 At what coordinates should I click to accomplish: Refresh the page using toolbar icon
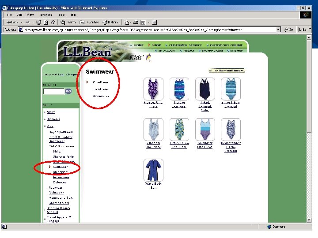pos(46,22)
